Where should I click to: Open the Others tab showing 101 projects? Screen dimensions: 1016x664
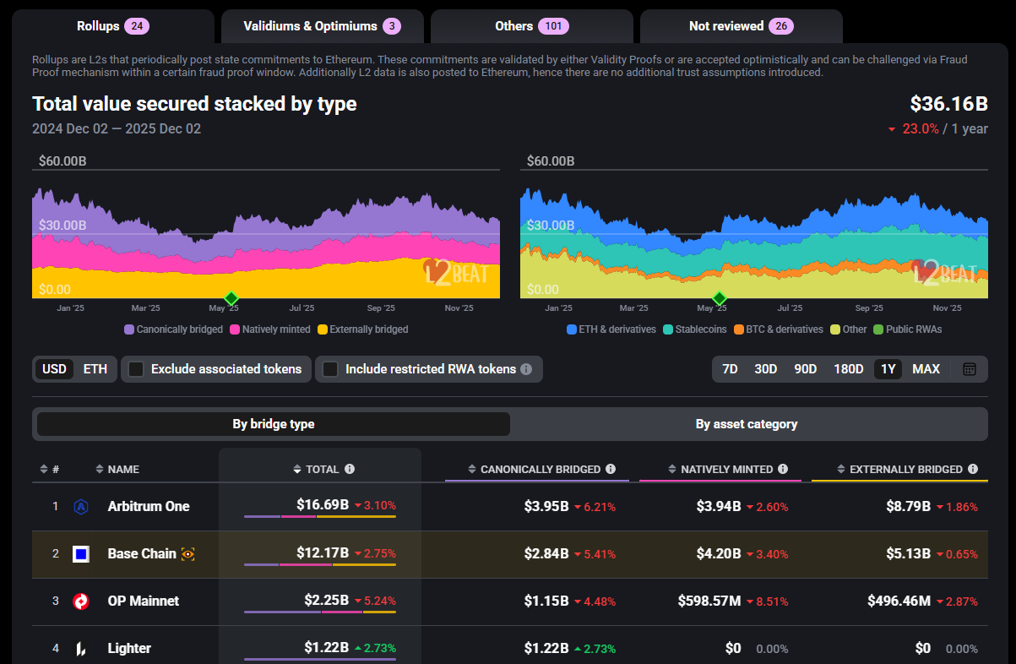point(531,26)
